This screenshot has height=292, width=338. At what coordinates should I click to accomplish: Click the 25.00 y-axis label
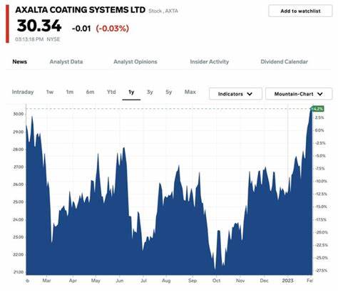[x=19, y=202]
